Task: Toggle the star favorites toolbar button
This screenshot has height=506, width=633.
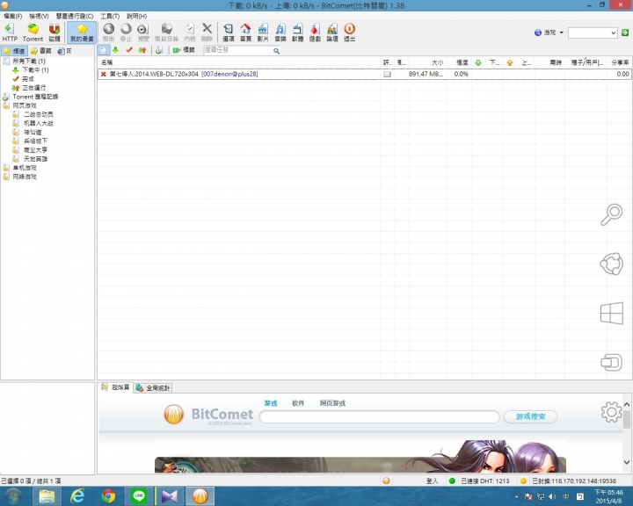Action: (82, 33)
